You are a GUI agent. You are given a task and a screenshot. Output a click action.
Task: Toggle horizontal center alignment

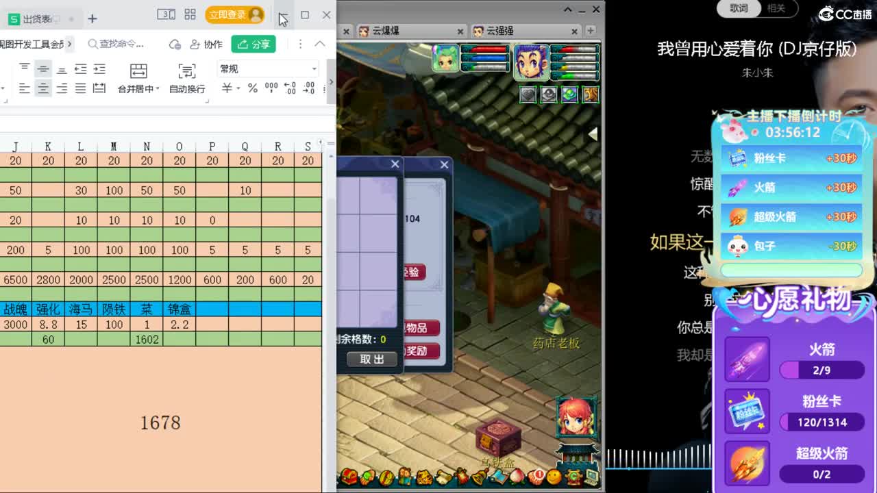tap(43, 88)
